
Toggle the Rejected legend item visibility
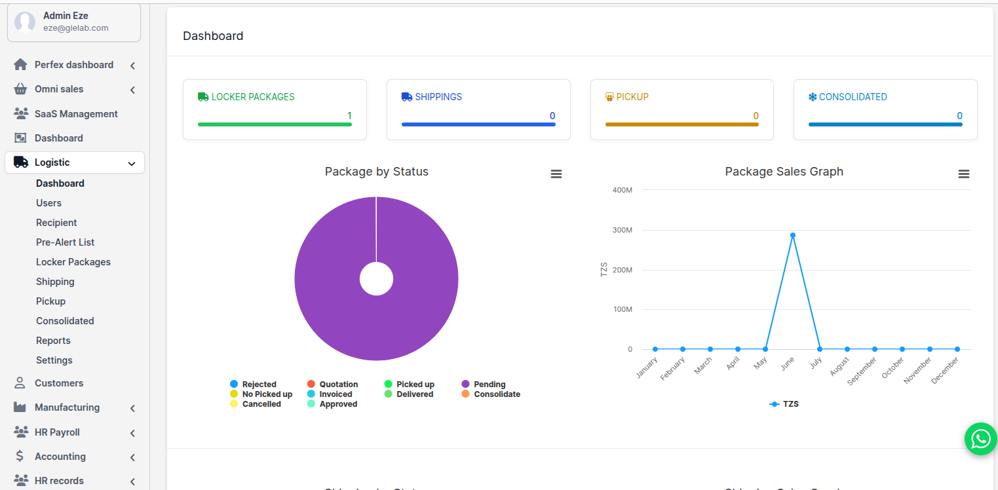(259, 385)
